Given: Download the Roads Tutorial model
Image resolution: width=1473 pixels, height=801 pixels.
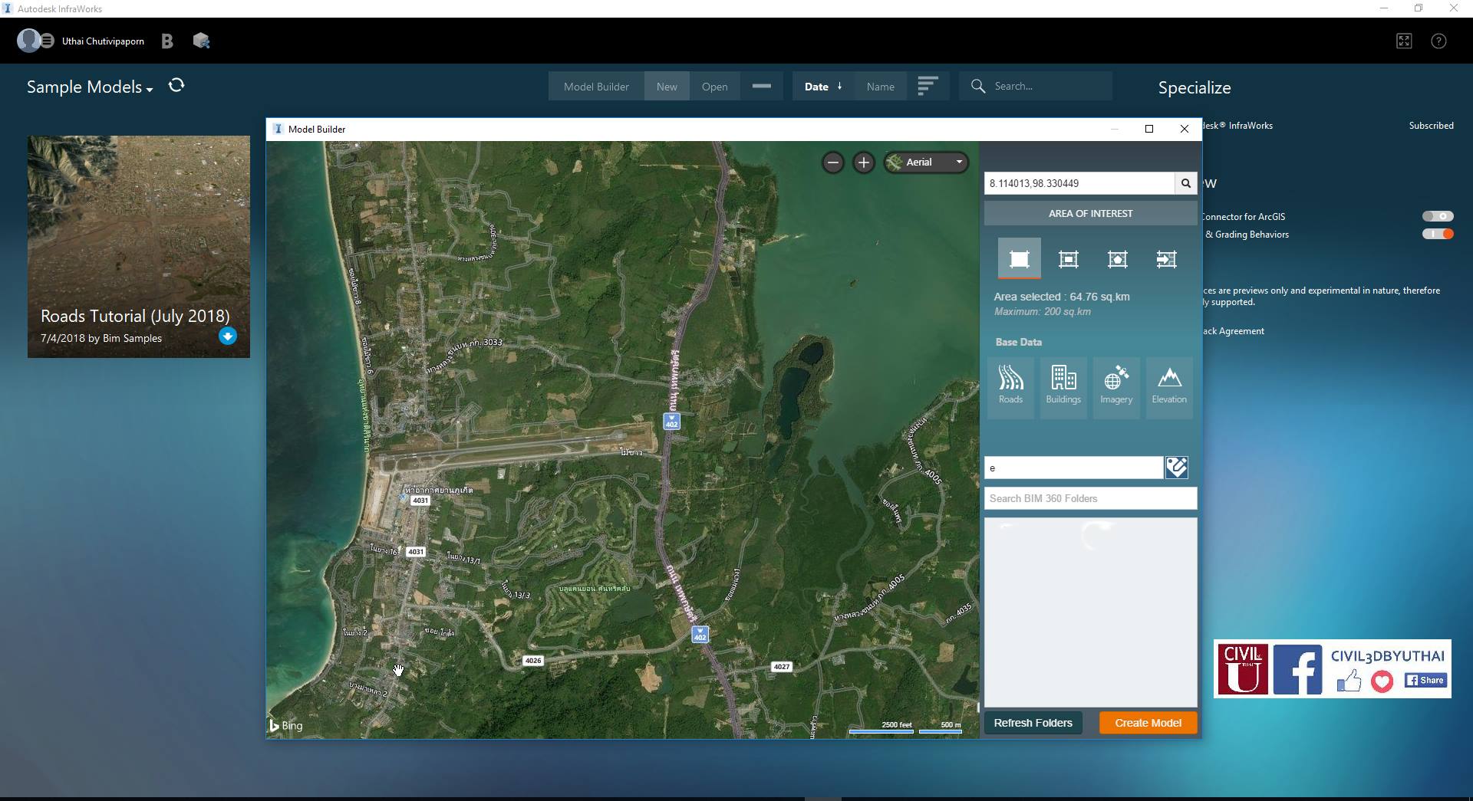Looking at the screenshot, I should pyautogui.click(x=228, y=336).
